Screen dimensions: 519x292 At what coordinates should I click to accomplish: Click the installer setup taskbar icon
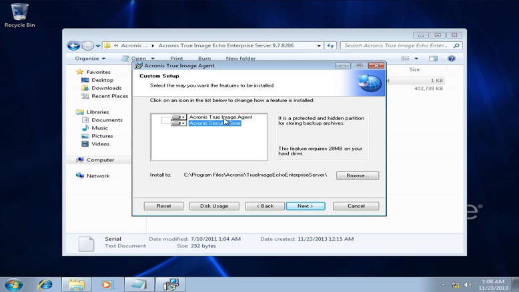pyautogui.click(x=171, y=285)
